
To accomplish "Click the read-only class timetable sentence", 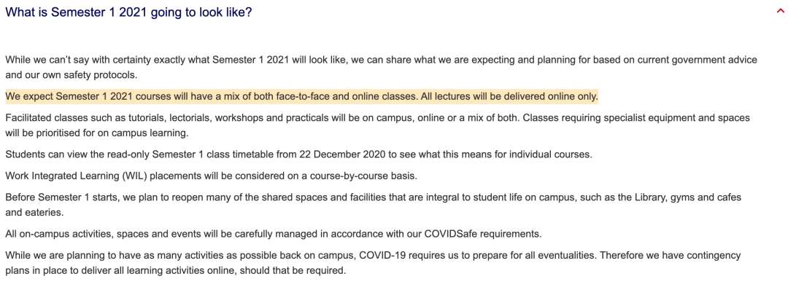I will pyautogui.click(x=299, y=154).
